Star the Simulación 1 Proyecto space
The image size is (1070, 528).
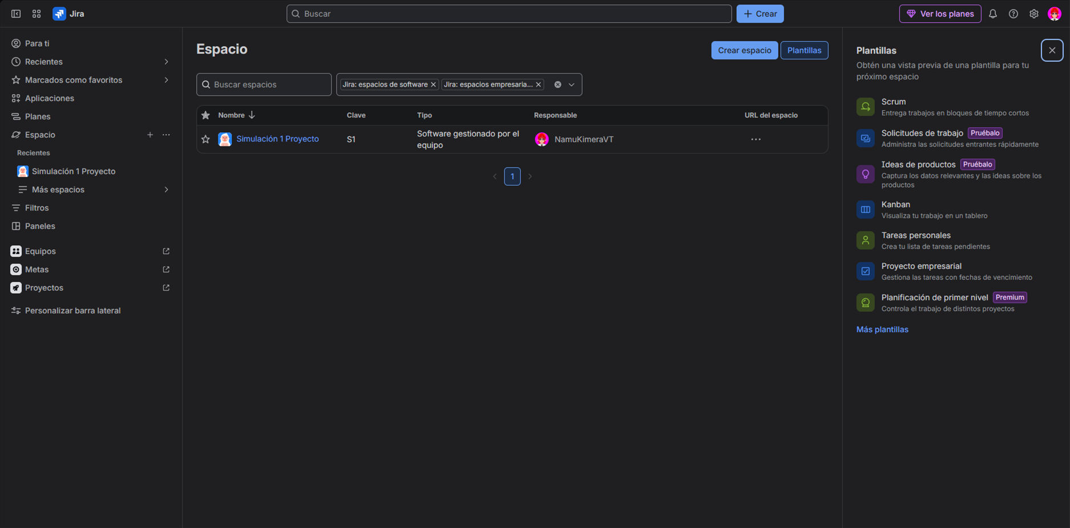[x=205, y=139]
